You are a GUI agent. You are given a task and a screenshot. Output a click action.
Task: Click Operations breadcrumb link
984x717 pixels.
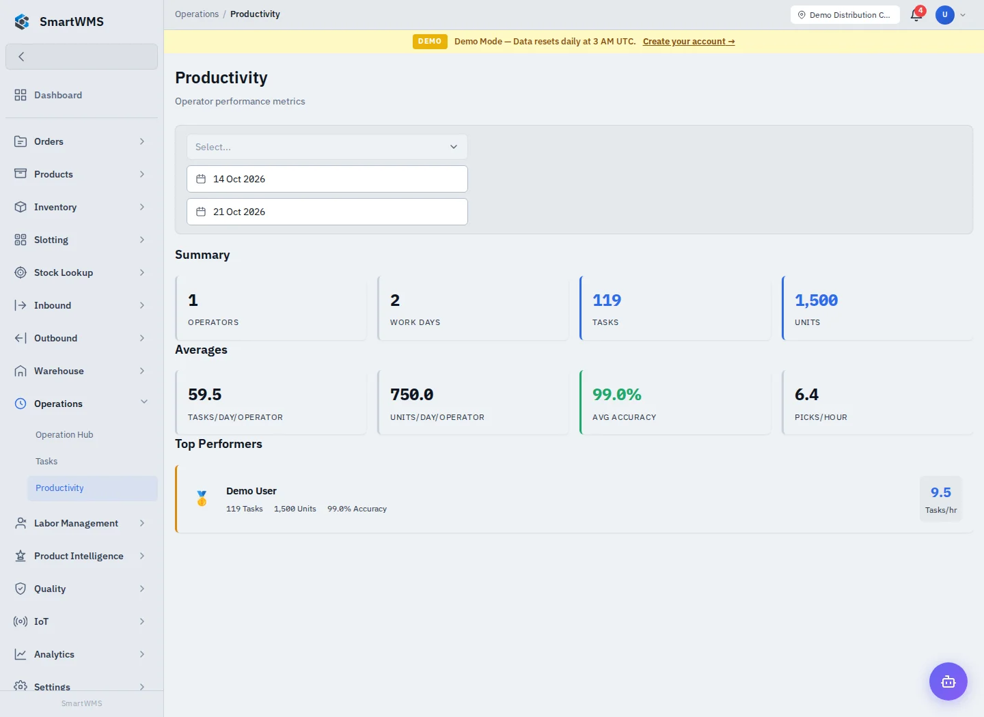point(197,14)
